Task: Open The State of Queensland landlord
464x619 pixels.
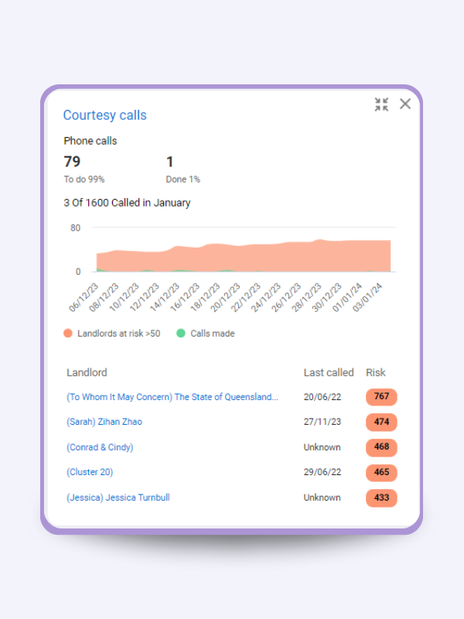Action: coord(172,397)
